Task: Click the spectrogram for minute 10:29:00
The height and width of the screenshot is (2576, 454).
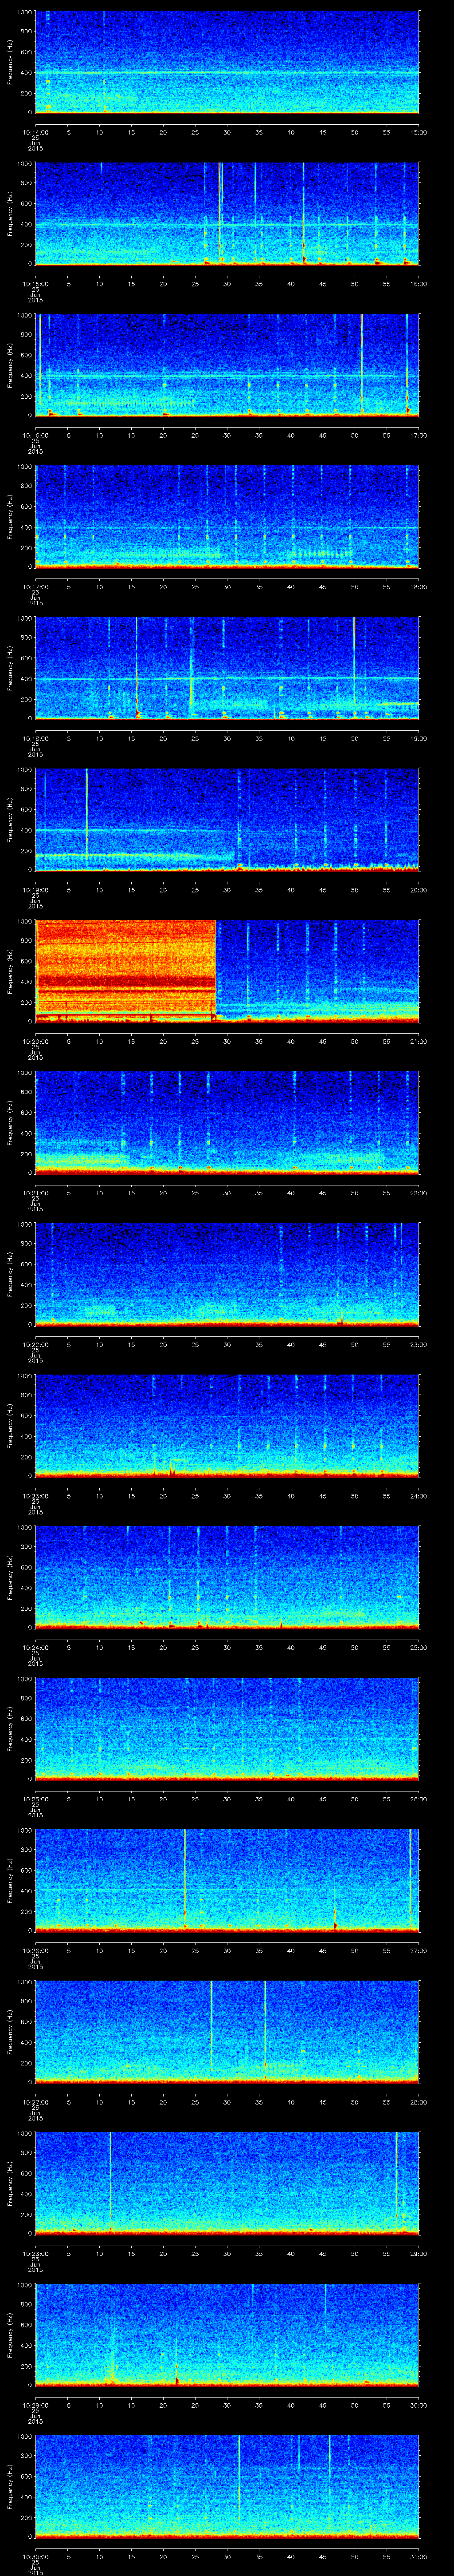Action: coord(227,2335)
